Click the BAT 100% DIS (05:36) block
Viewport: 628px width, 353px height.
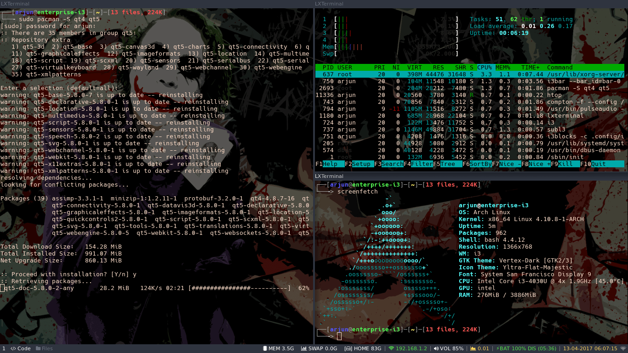526,348
